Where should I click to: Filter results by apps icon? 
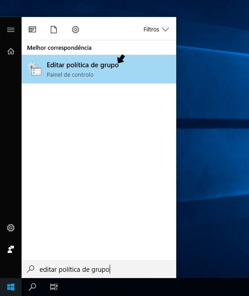coord(32,30)
